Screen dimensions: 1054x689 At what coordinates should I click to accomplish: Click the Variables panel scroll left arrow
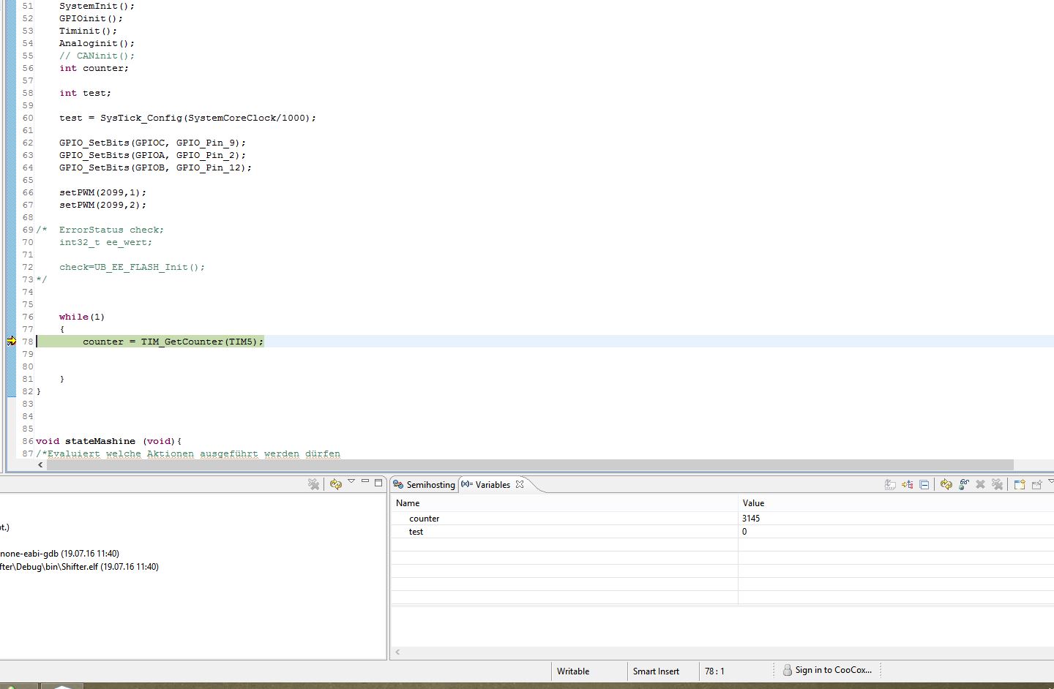click(398, 652)
